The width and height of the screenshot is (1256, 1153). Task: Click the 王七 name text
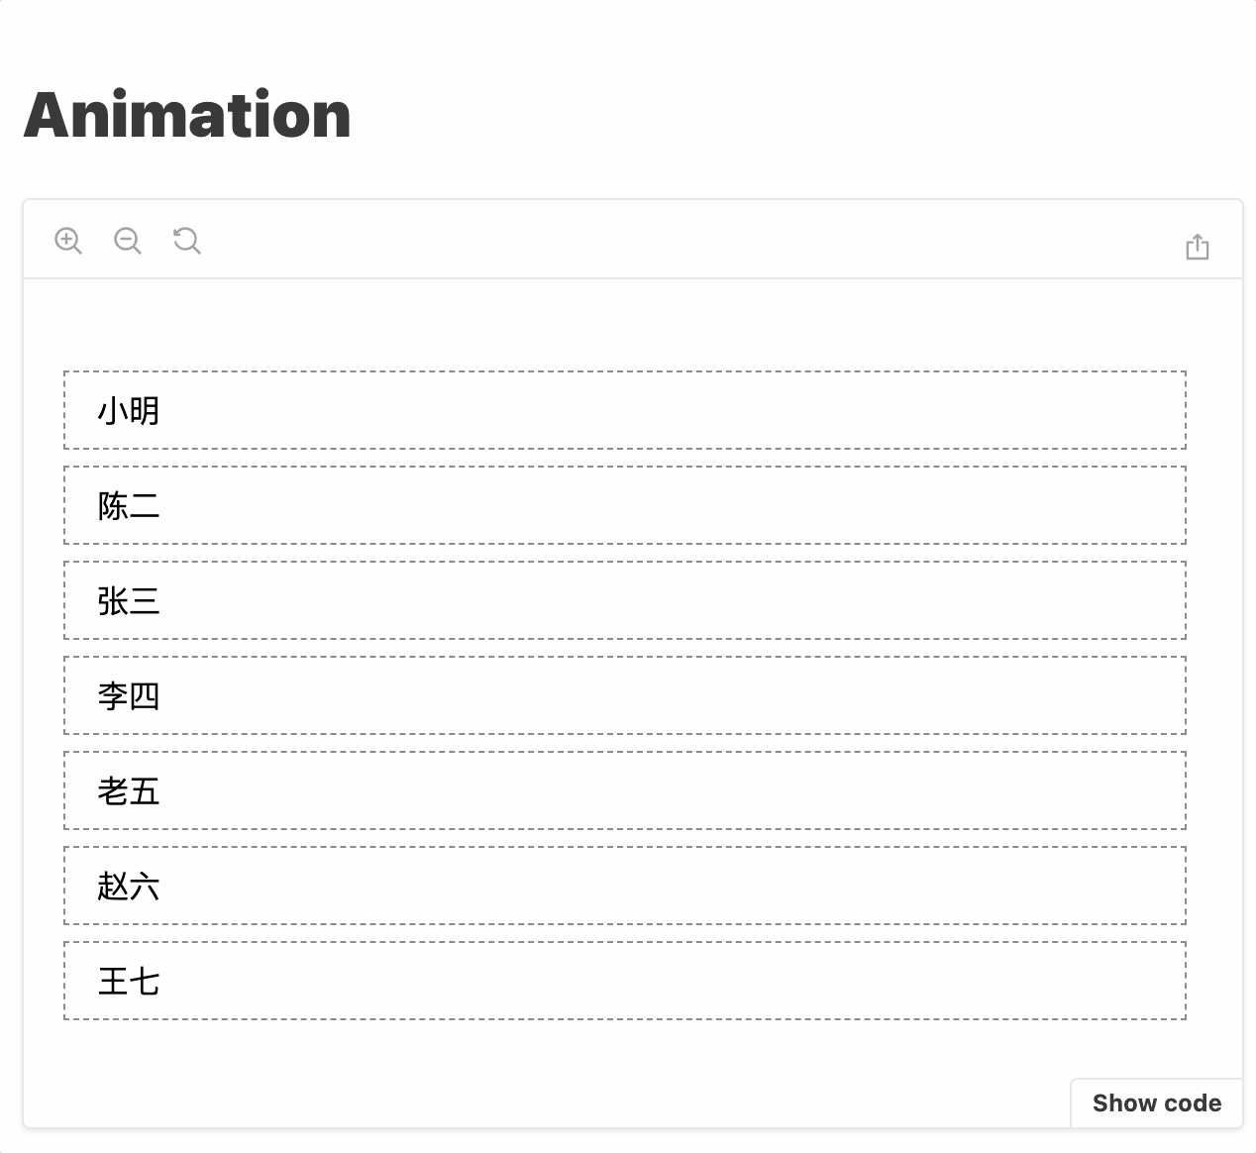click(x=129, y=982)
